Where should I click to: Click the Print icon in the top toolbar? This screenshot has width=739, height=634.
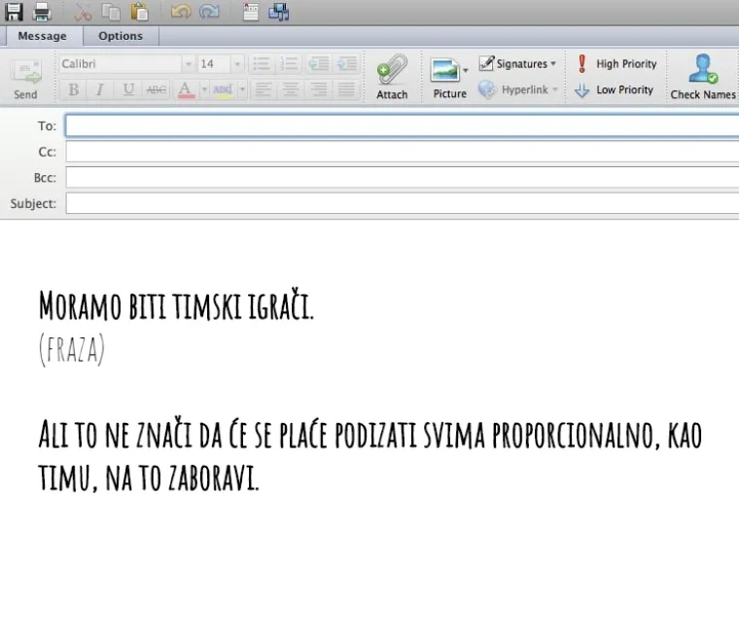pyautogui.click(x=42, y=12)
